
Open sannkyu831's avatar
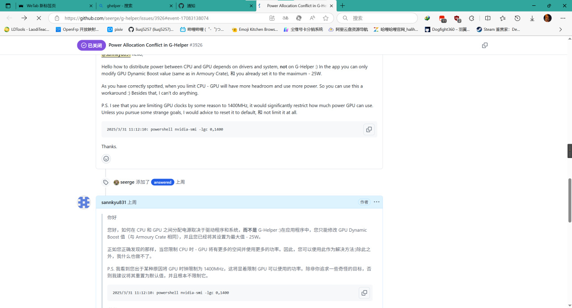(x=84, y=202)
